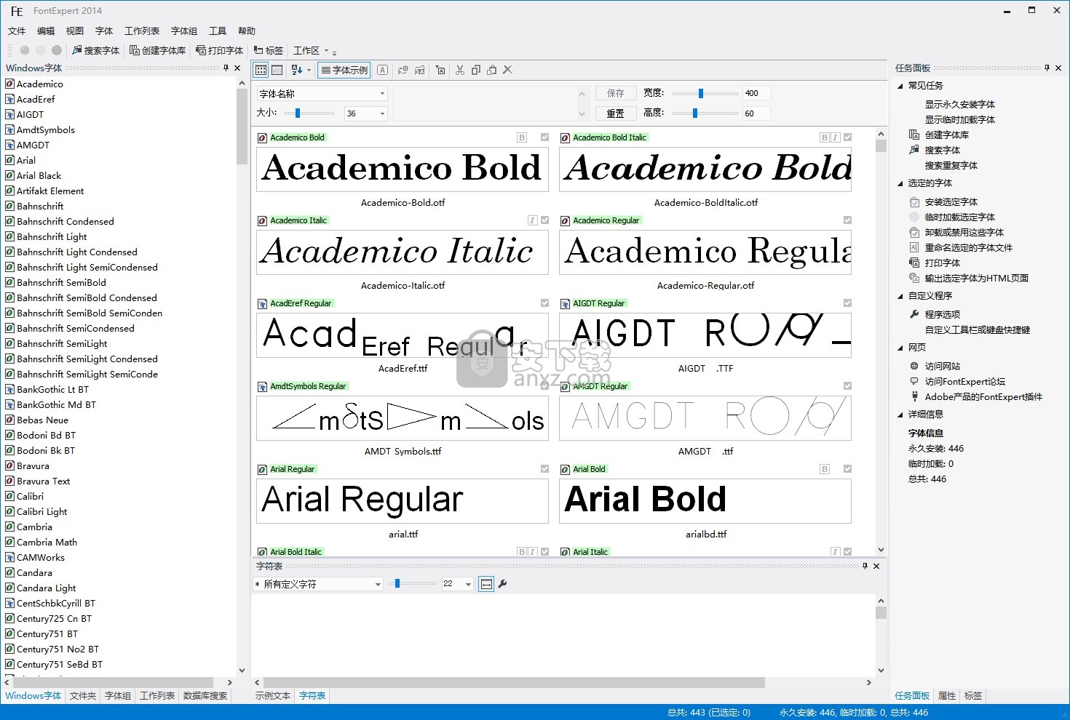Click the globe icon beside 访问网站
The width and height of the screenshot is (1070, 720).
click(914, 366)
